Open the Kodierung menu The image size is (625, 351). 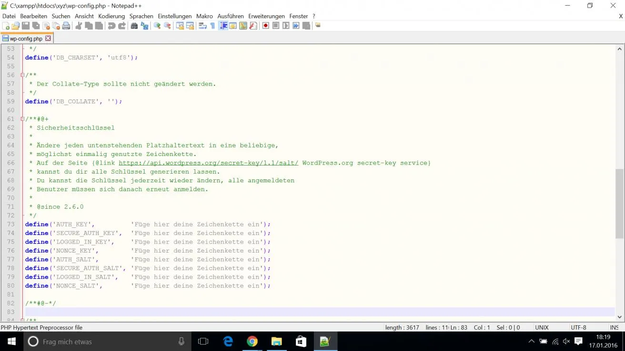pos(111,16)
